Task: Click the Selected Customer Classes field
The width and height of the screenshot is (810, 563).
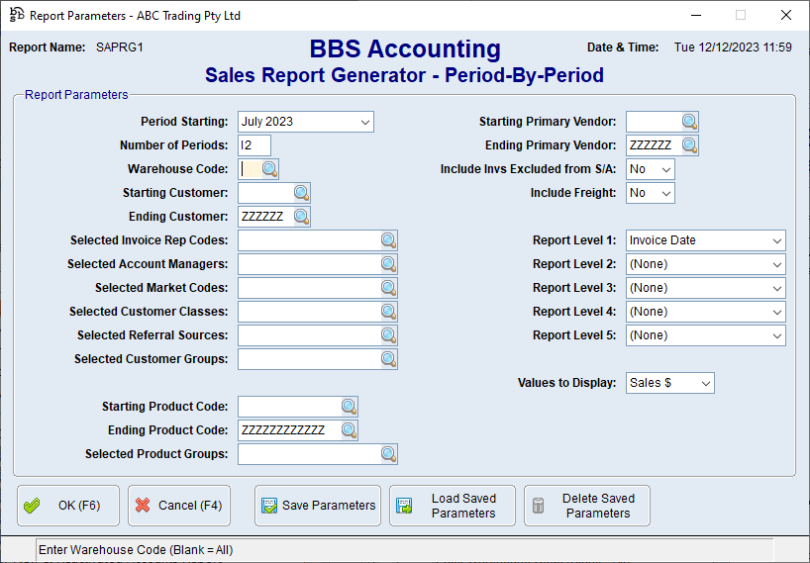Action: (310, 312)
